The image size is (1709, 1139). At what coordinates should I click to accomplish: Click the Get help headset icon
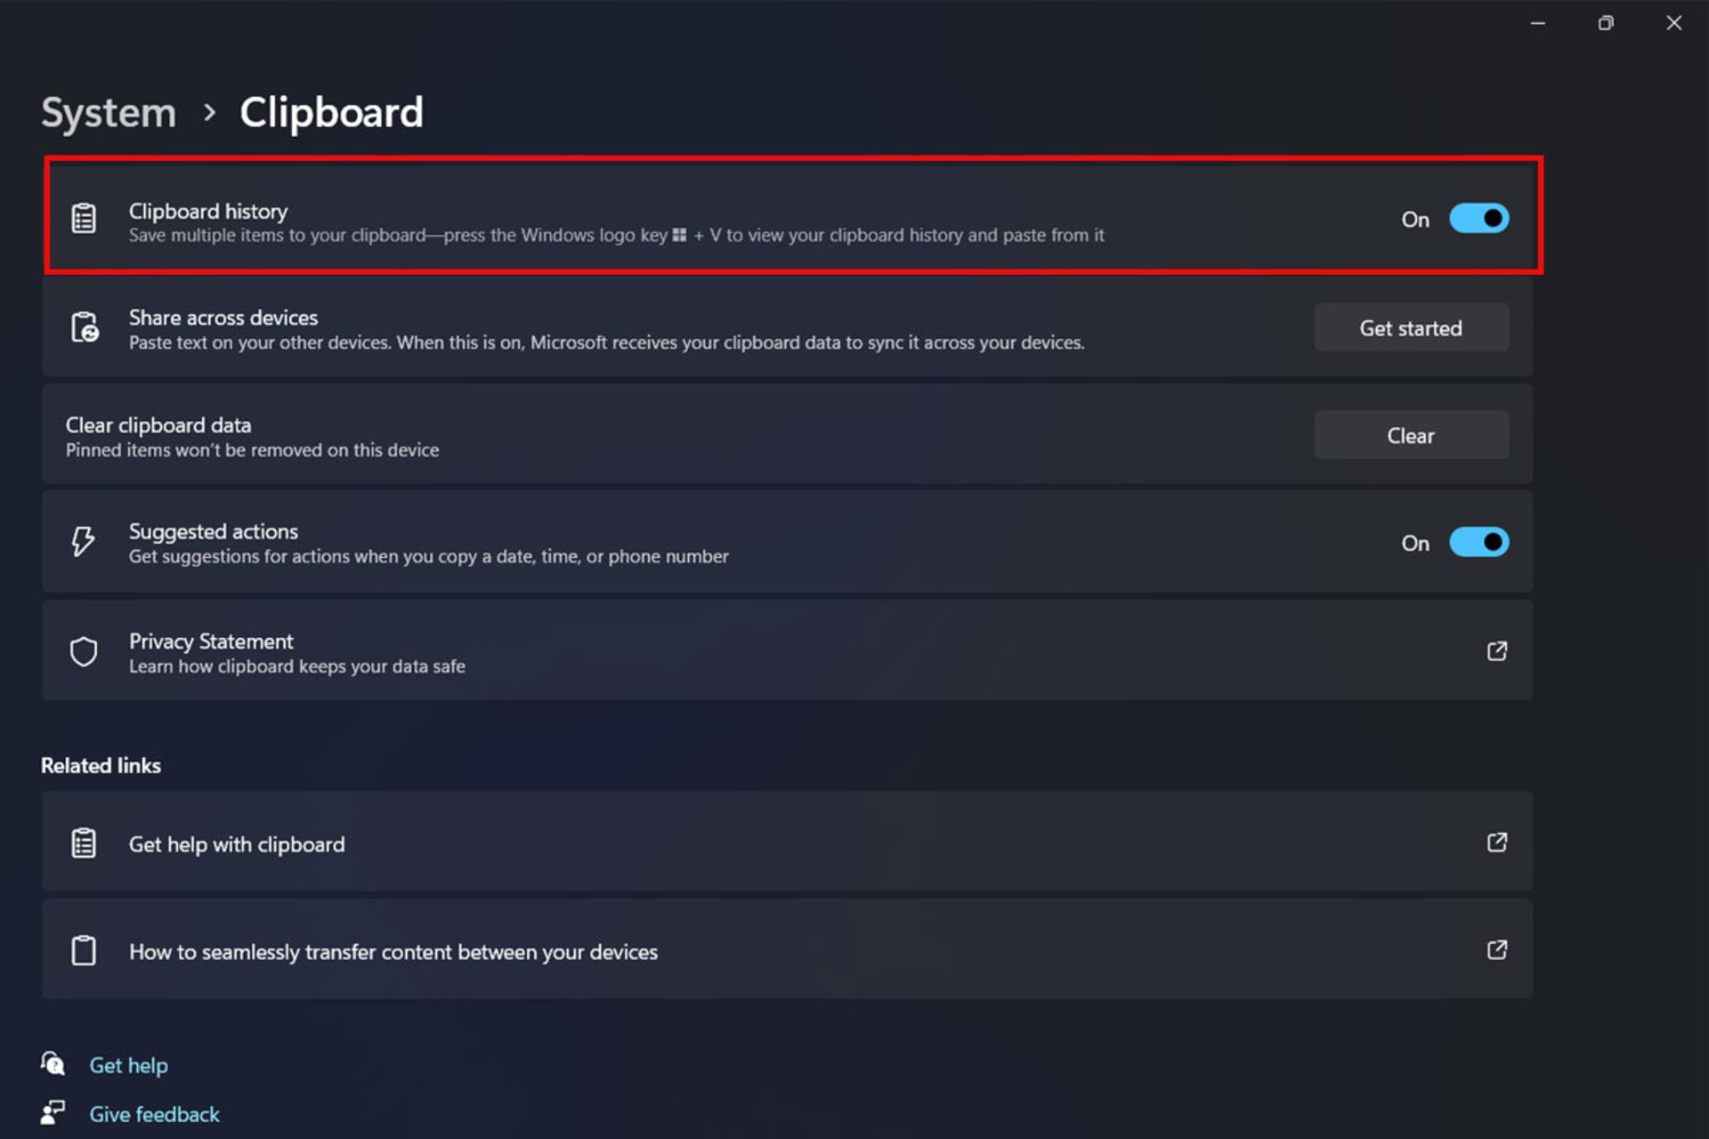click(x=53, y=1063)
